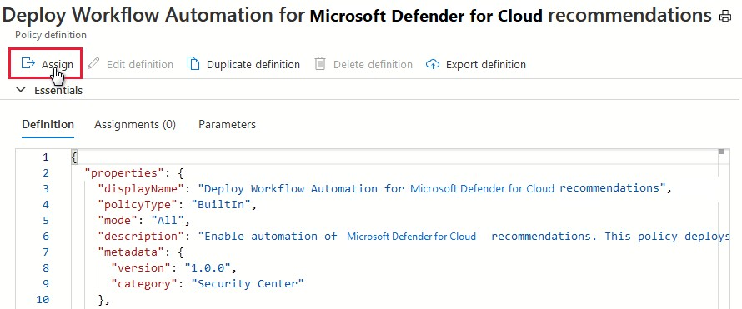
Task: Open the Parameters tab
Action: tap(227, 124)
